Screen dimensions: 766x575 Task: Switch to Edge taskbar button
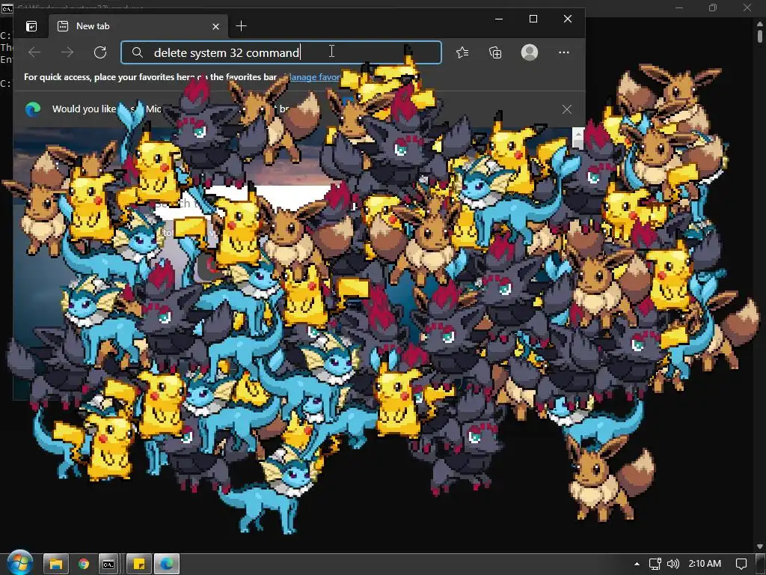point(167,564)
